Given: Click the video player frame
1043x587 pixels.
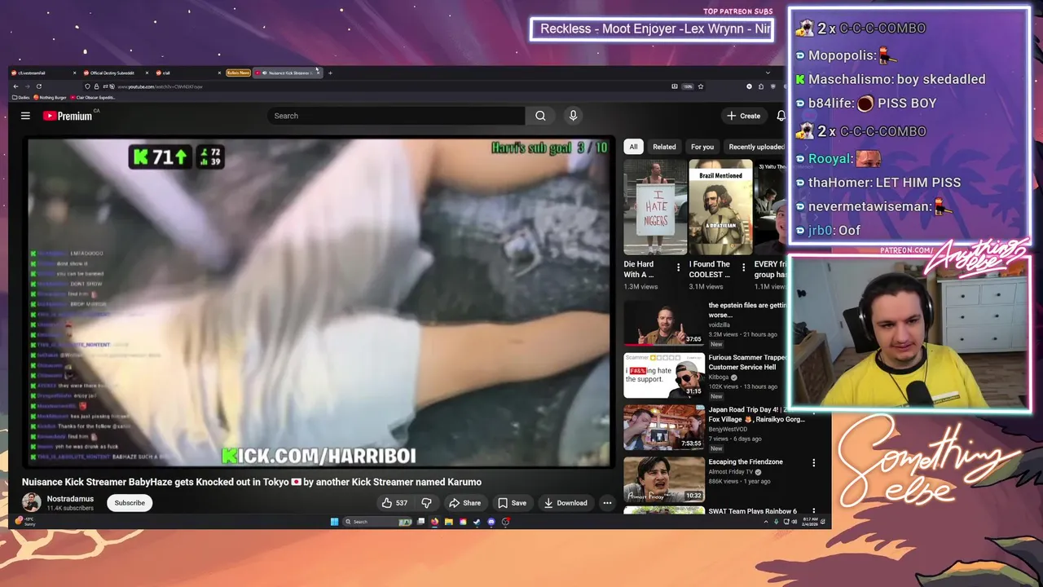Looking at the screenshot, I should click(x=319, y=302).
